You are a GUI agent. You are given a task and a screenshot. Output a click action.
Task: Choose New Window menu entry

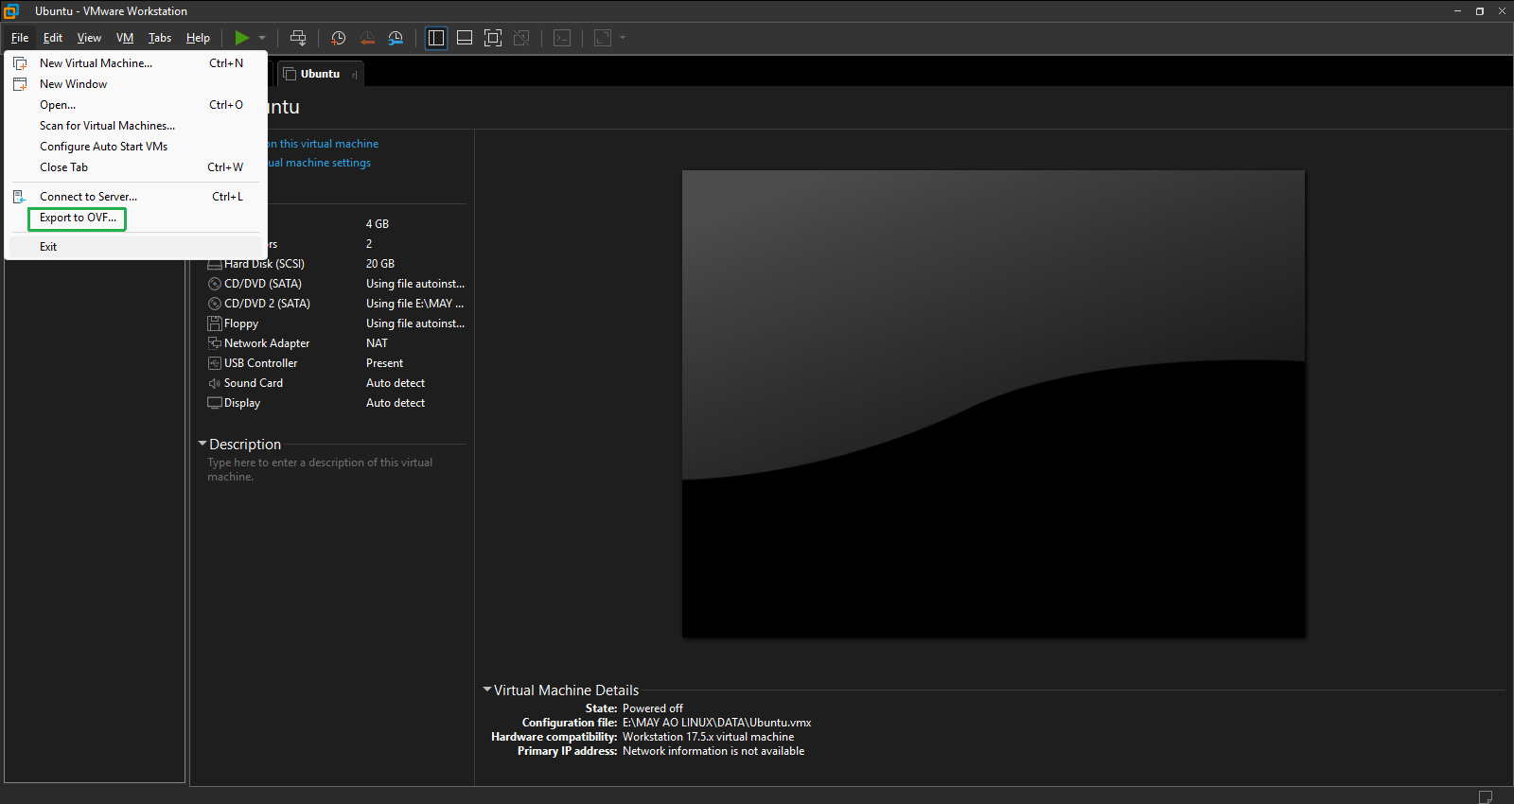[135, 84]
